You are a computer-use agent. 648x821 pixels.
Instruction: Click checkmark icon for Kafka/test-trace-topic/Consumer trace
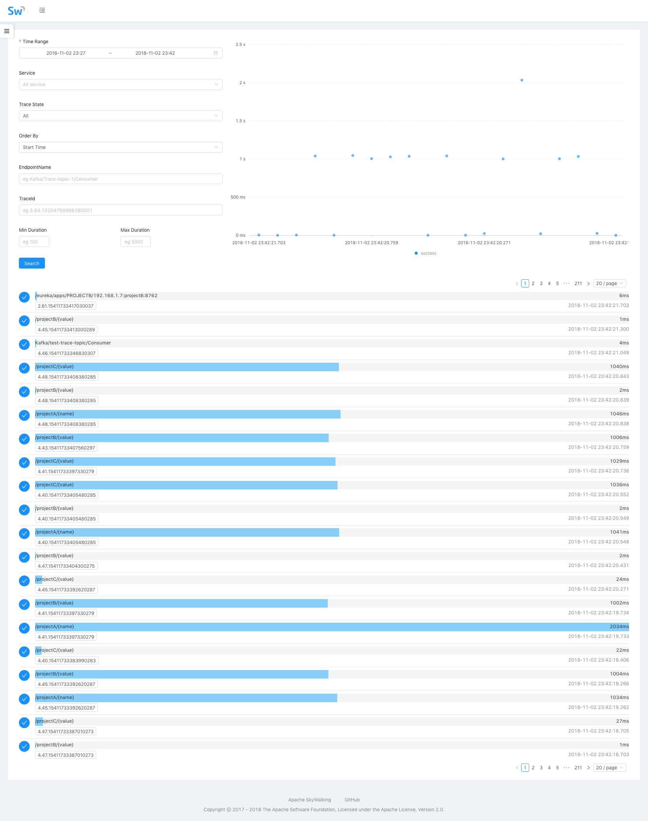[x=24, y=344]
